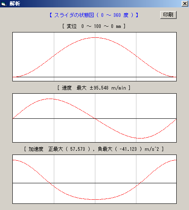This screenshot has height=210, width=189.
Task: Click the displacement graph's black baseline
Action: point(94,77)
